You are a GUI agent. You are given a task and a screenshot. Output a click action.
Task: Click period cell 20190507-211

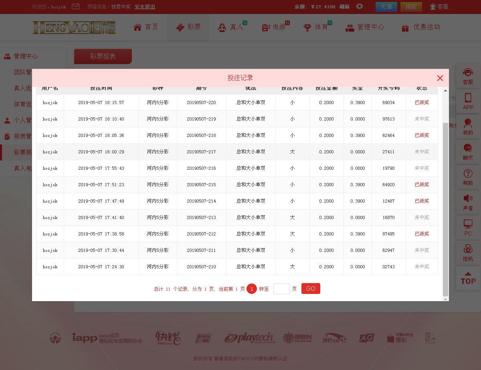pos(201,250)
